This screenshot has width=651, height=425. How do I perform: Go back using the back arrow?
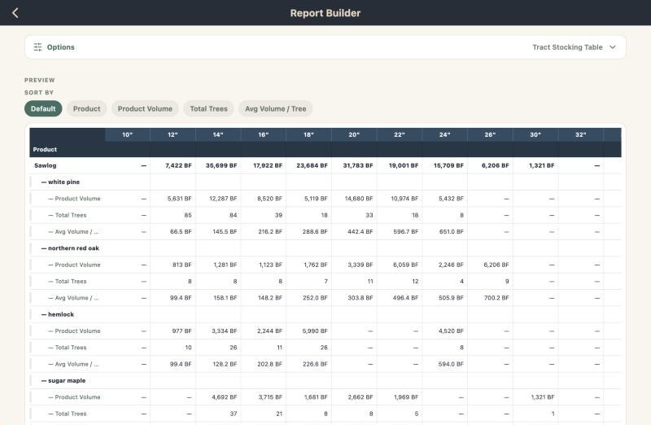coord(15,13)
